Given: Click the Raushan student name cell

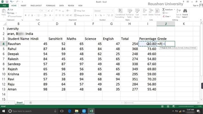Looking at the screenshot, I should click(x=18, y=44).
